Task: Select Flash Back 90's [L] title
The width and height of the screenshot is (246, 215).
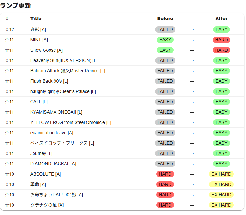Action: 49,81
